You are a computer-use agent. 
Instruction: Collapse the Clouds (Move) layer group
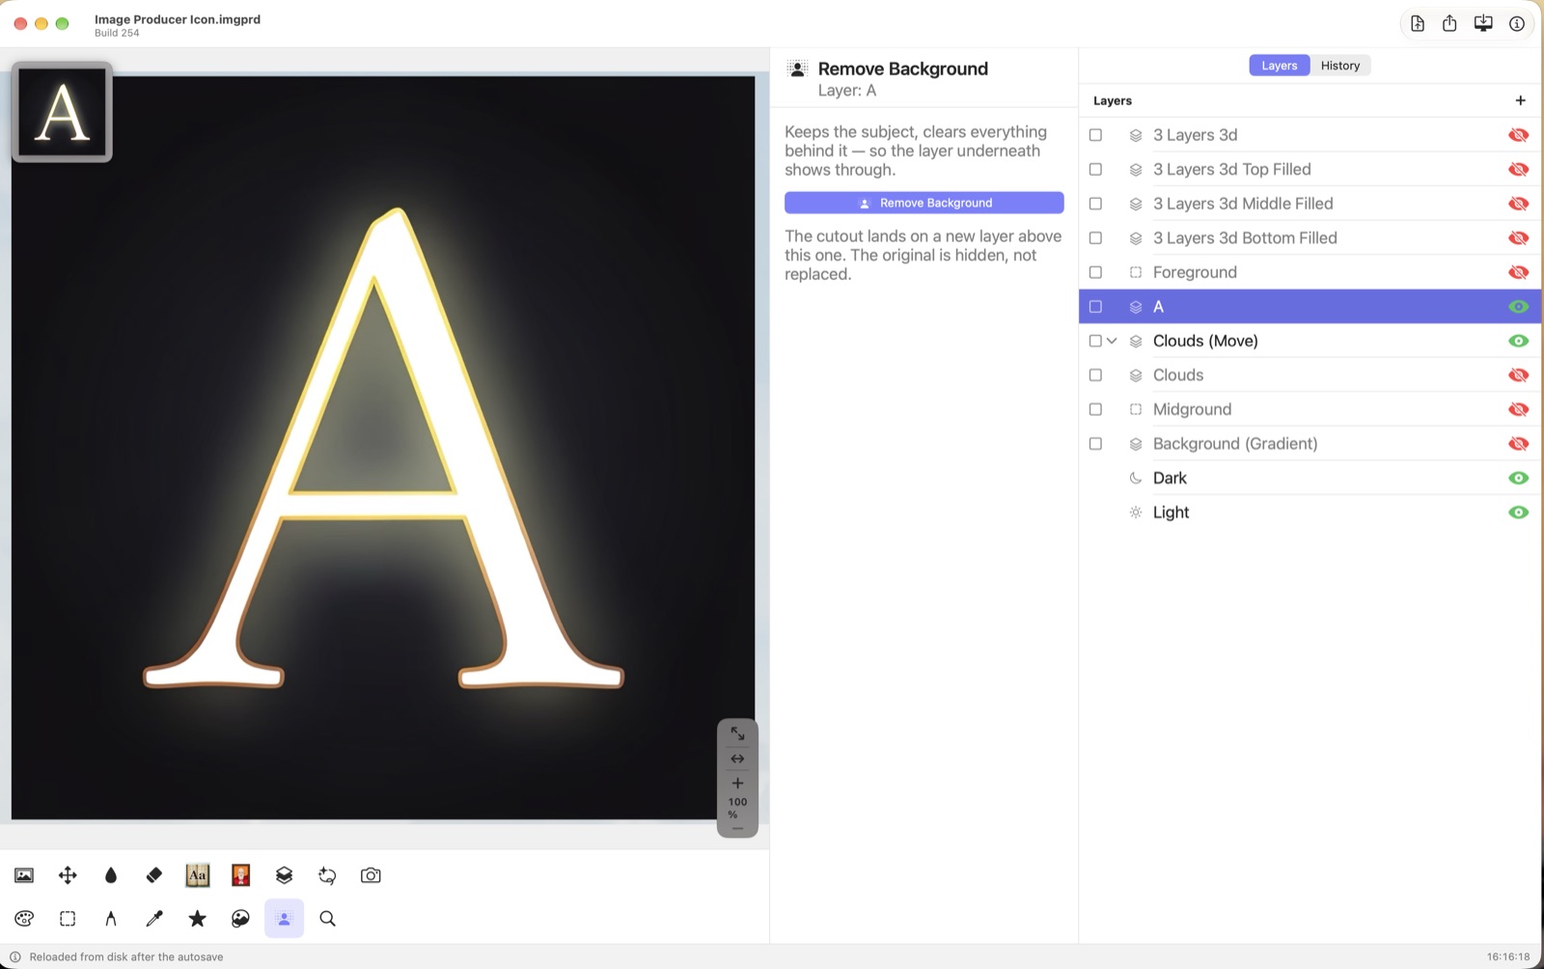pyautogui.click(x=1112, y=341)
